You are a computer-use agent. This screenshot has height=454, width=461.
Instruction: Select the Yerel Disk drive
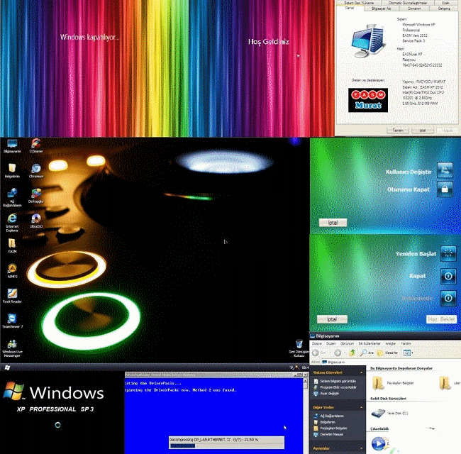click(390, 413)
